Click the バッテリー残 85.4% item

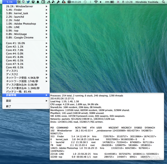click(26, 92)
